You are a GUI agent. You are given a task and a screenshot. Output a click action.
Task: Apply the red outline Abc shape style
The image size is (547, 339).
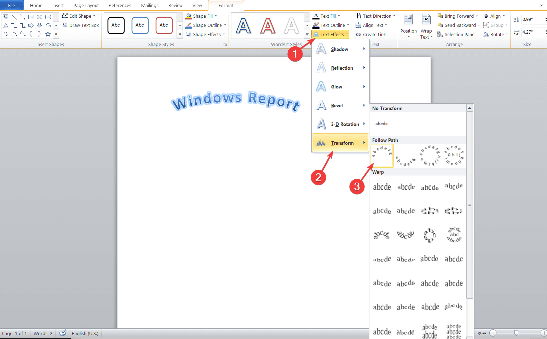(164, 25)
